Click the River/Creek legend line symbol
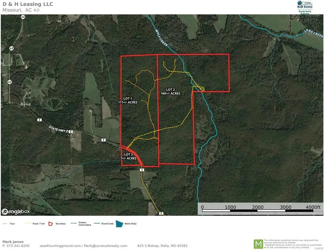Viewport: 324px width, 250px height. point(97,224)
